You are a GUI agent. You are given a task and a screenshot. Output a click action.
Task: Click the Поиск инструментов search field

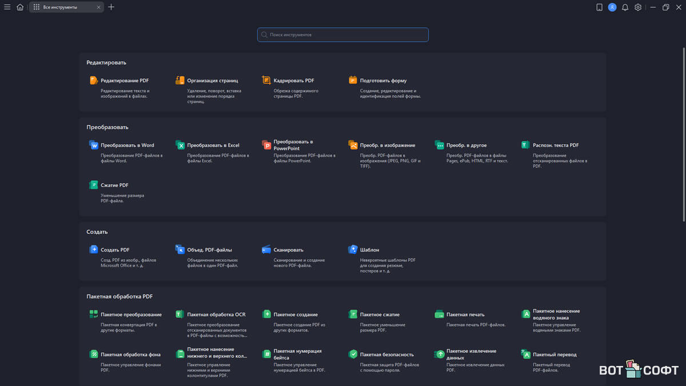pyautogui.click(x=343, y=35)
